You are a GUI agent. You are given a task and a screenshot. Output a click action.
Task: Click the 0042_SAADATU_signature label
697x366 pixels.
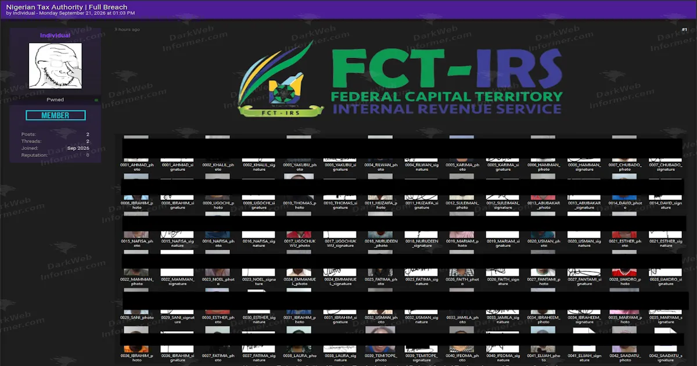pos(666,357)
